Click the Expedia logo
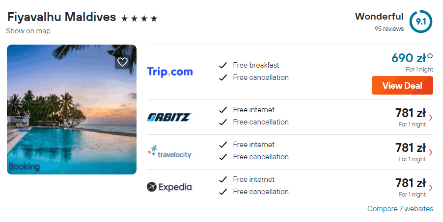This screenshot has height=222, width=443. pyautogui.click(x=169, y=187)
